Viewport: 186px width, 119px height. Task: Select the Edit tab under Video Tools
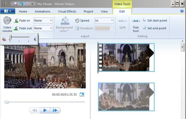click(122, 11)
